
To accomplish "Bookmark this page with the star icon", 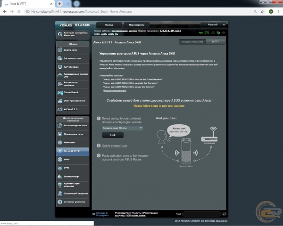I will [x=262, y=11].
